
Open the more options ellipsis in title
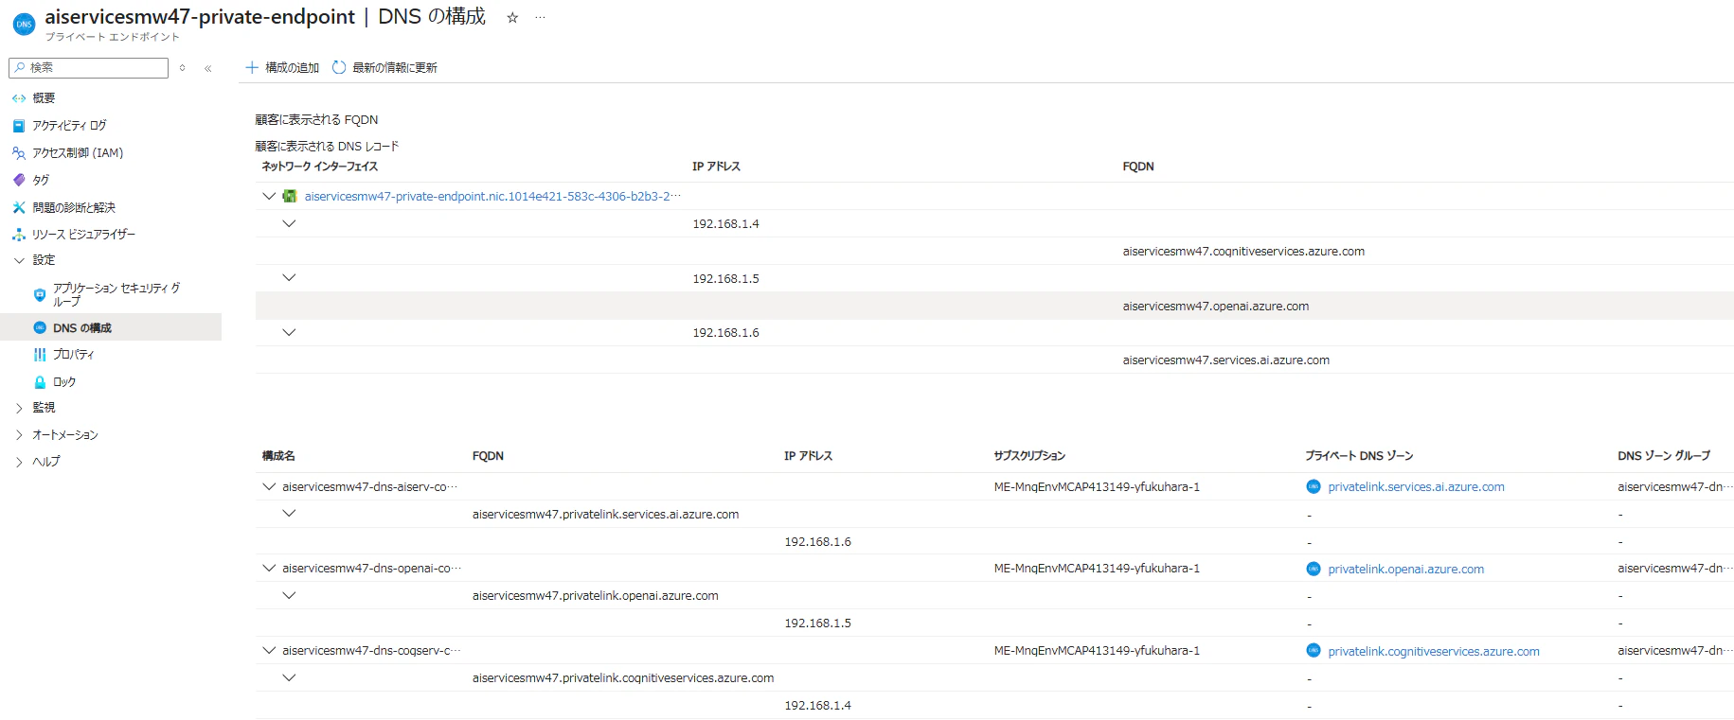[540, 18]
